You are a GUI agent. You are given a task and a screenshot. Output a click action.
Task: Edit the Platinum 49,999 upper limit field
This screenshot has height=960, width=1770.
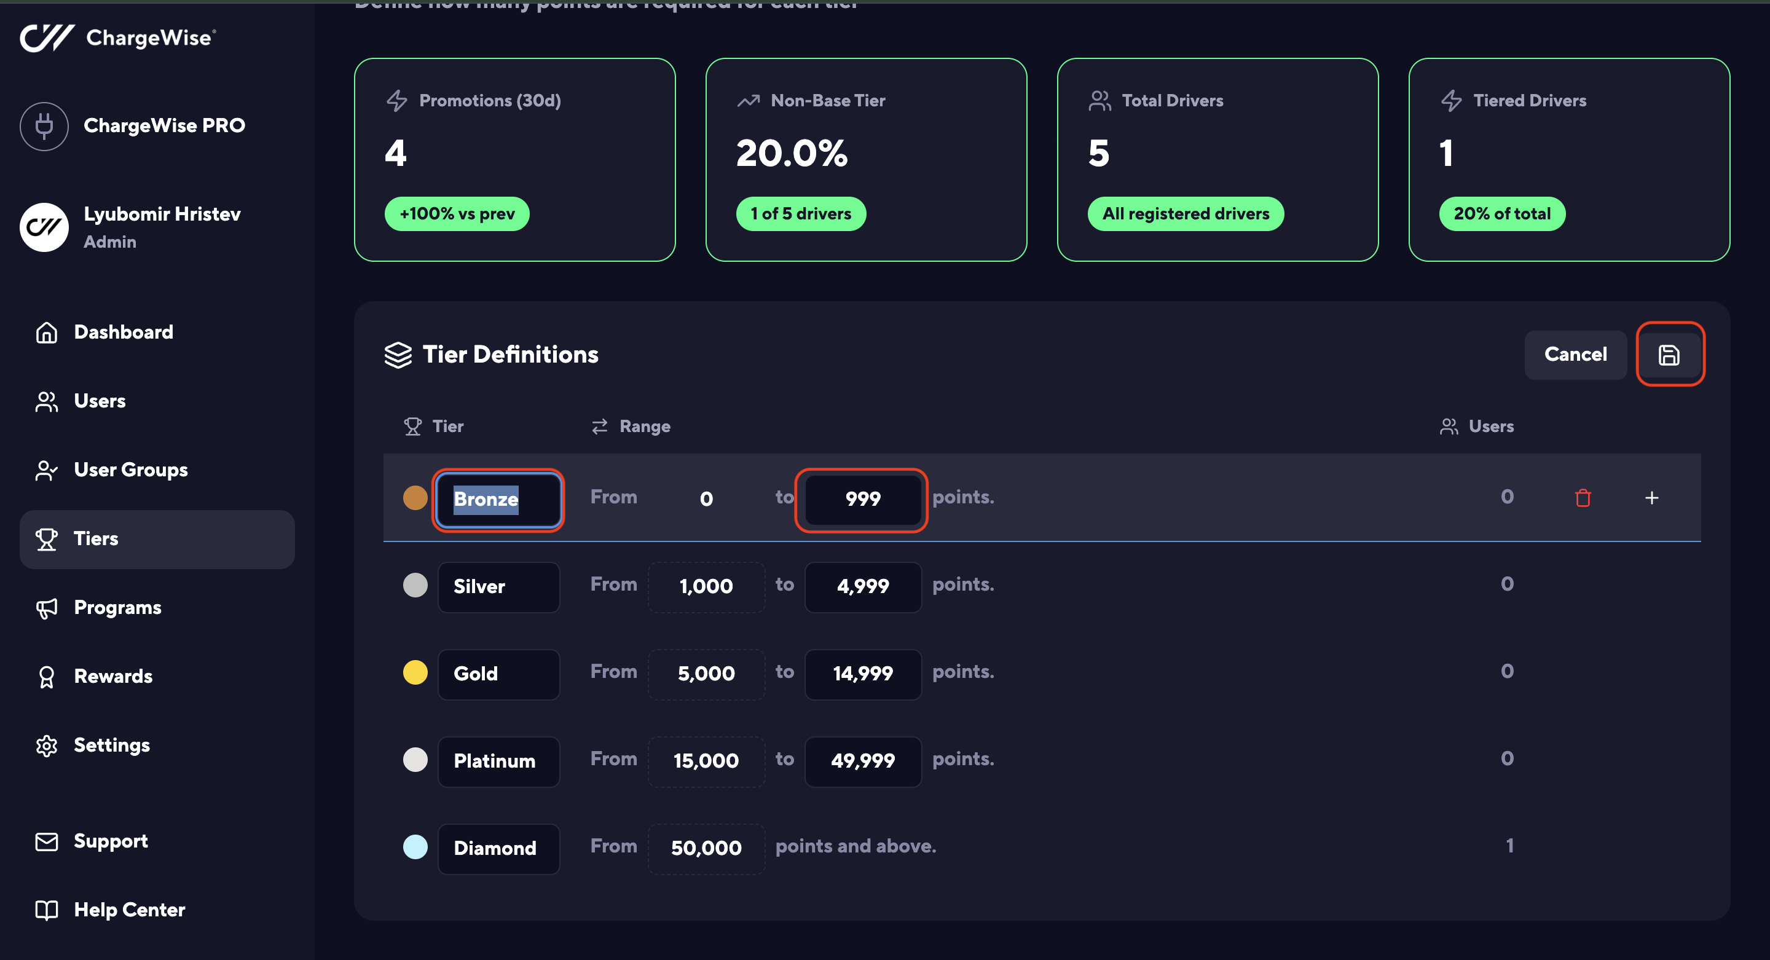coord(862,761)
